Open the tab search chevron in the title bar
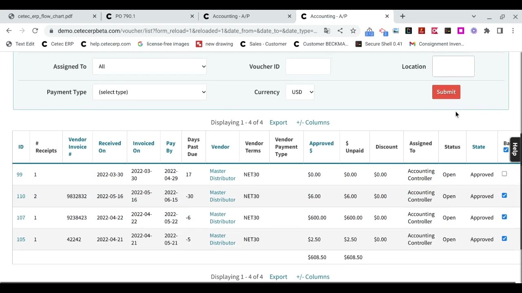The height and width of the screenshot is (293, 522). click(x=474, y=16)
